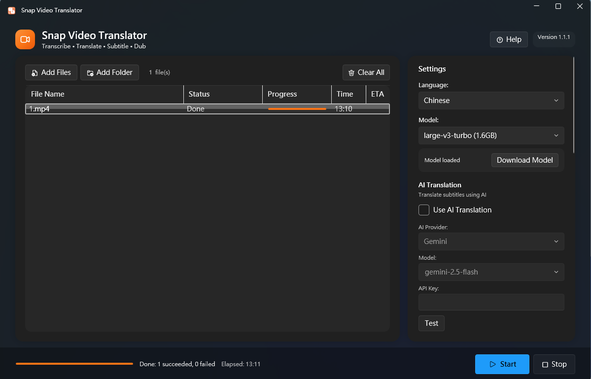Click the Help question mark icon

[500, 39]
